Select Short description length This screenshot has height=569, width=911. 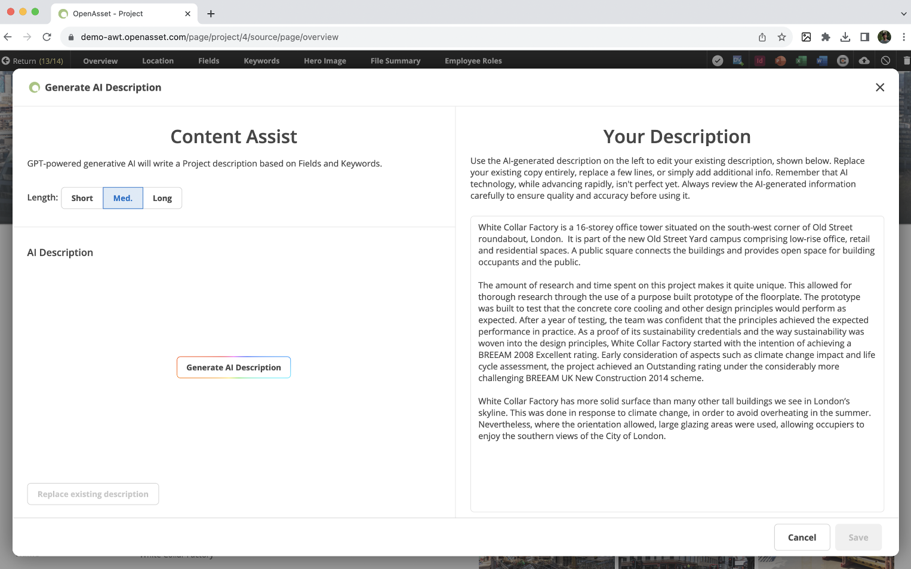[81, 197]
